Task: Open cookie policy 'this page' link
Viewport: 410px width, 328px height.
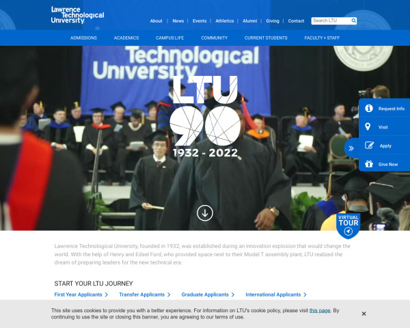Action: (x=320, y=310)
